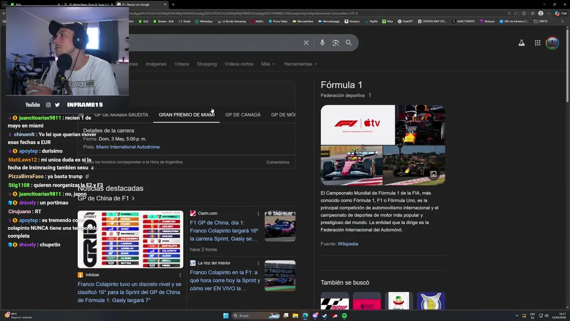The image size is (570, 321).
Task: Open File Explorer from taskbar
Action: 295,316
